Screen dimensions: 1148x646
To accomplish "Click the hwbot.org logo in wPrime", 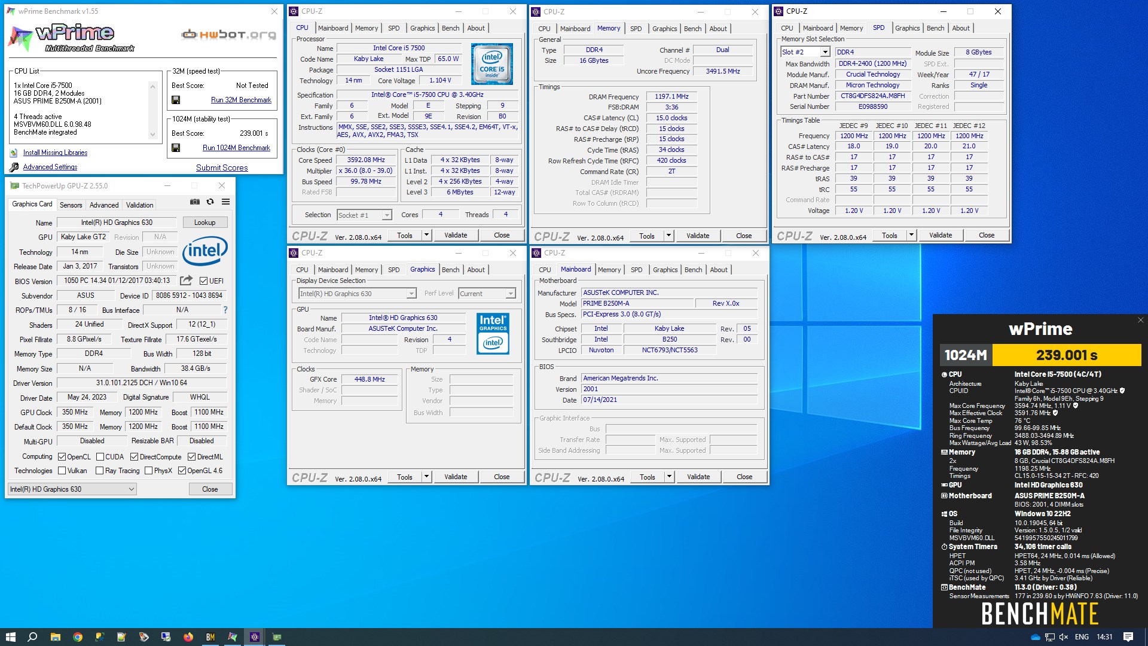I will 229,34.
